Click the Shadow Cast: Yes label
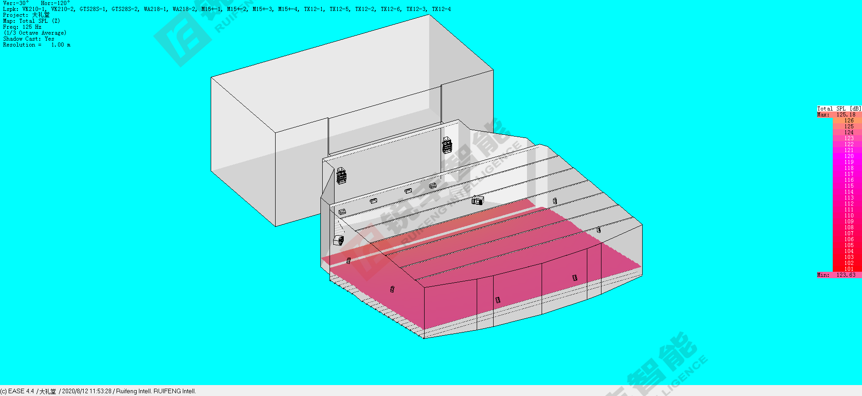Viewport: 862px width, 396px height. point(28,39)
